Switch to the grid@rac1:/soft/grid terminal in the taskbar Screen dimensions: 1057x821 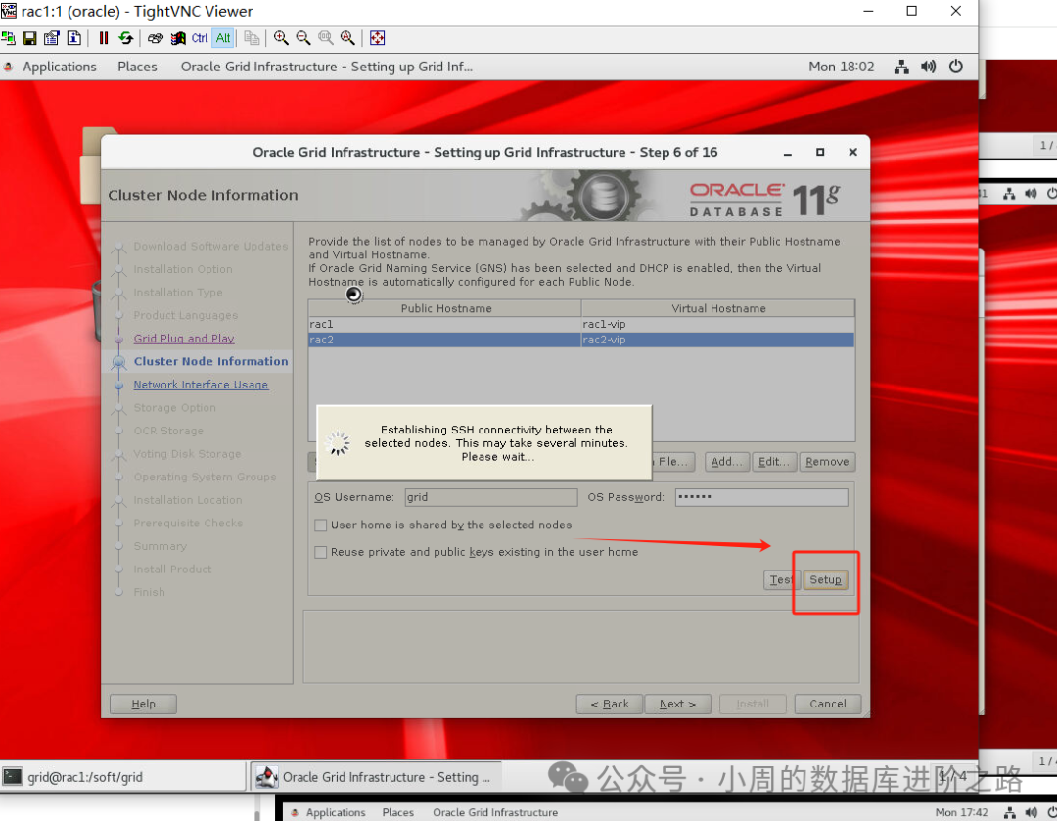click(x=123, y=777)
